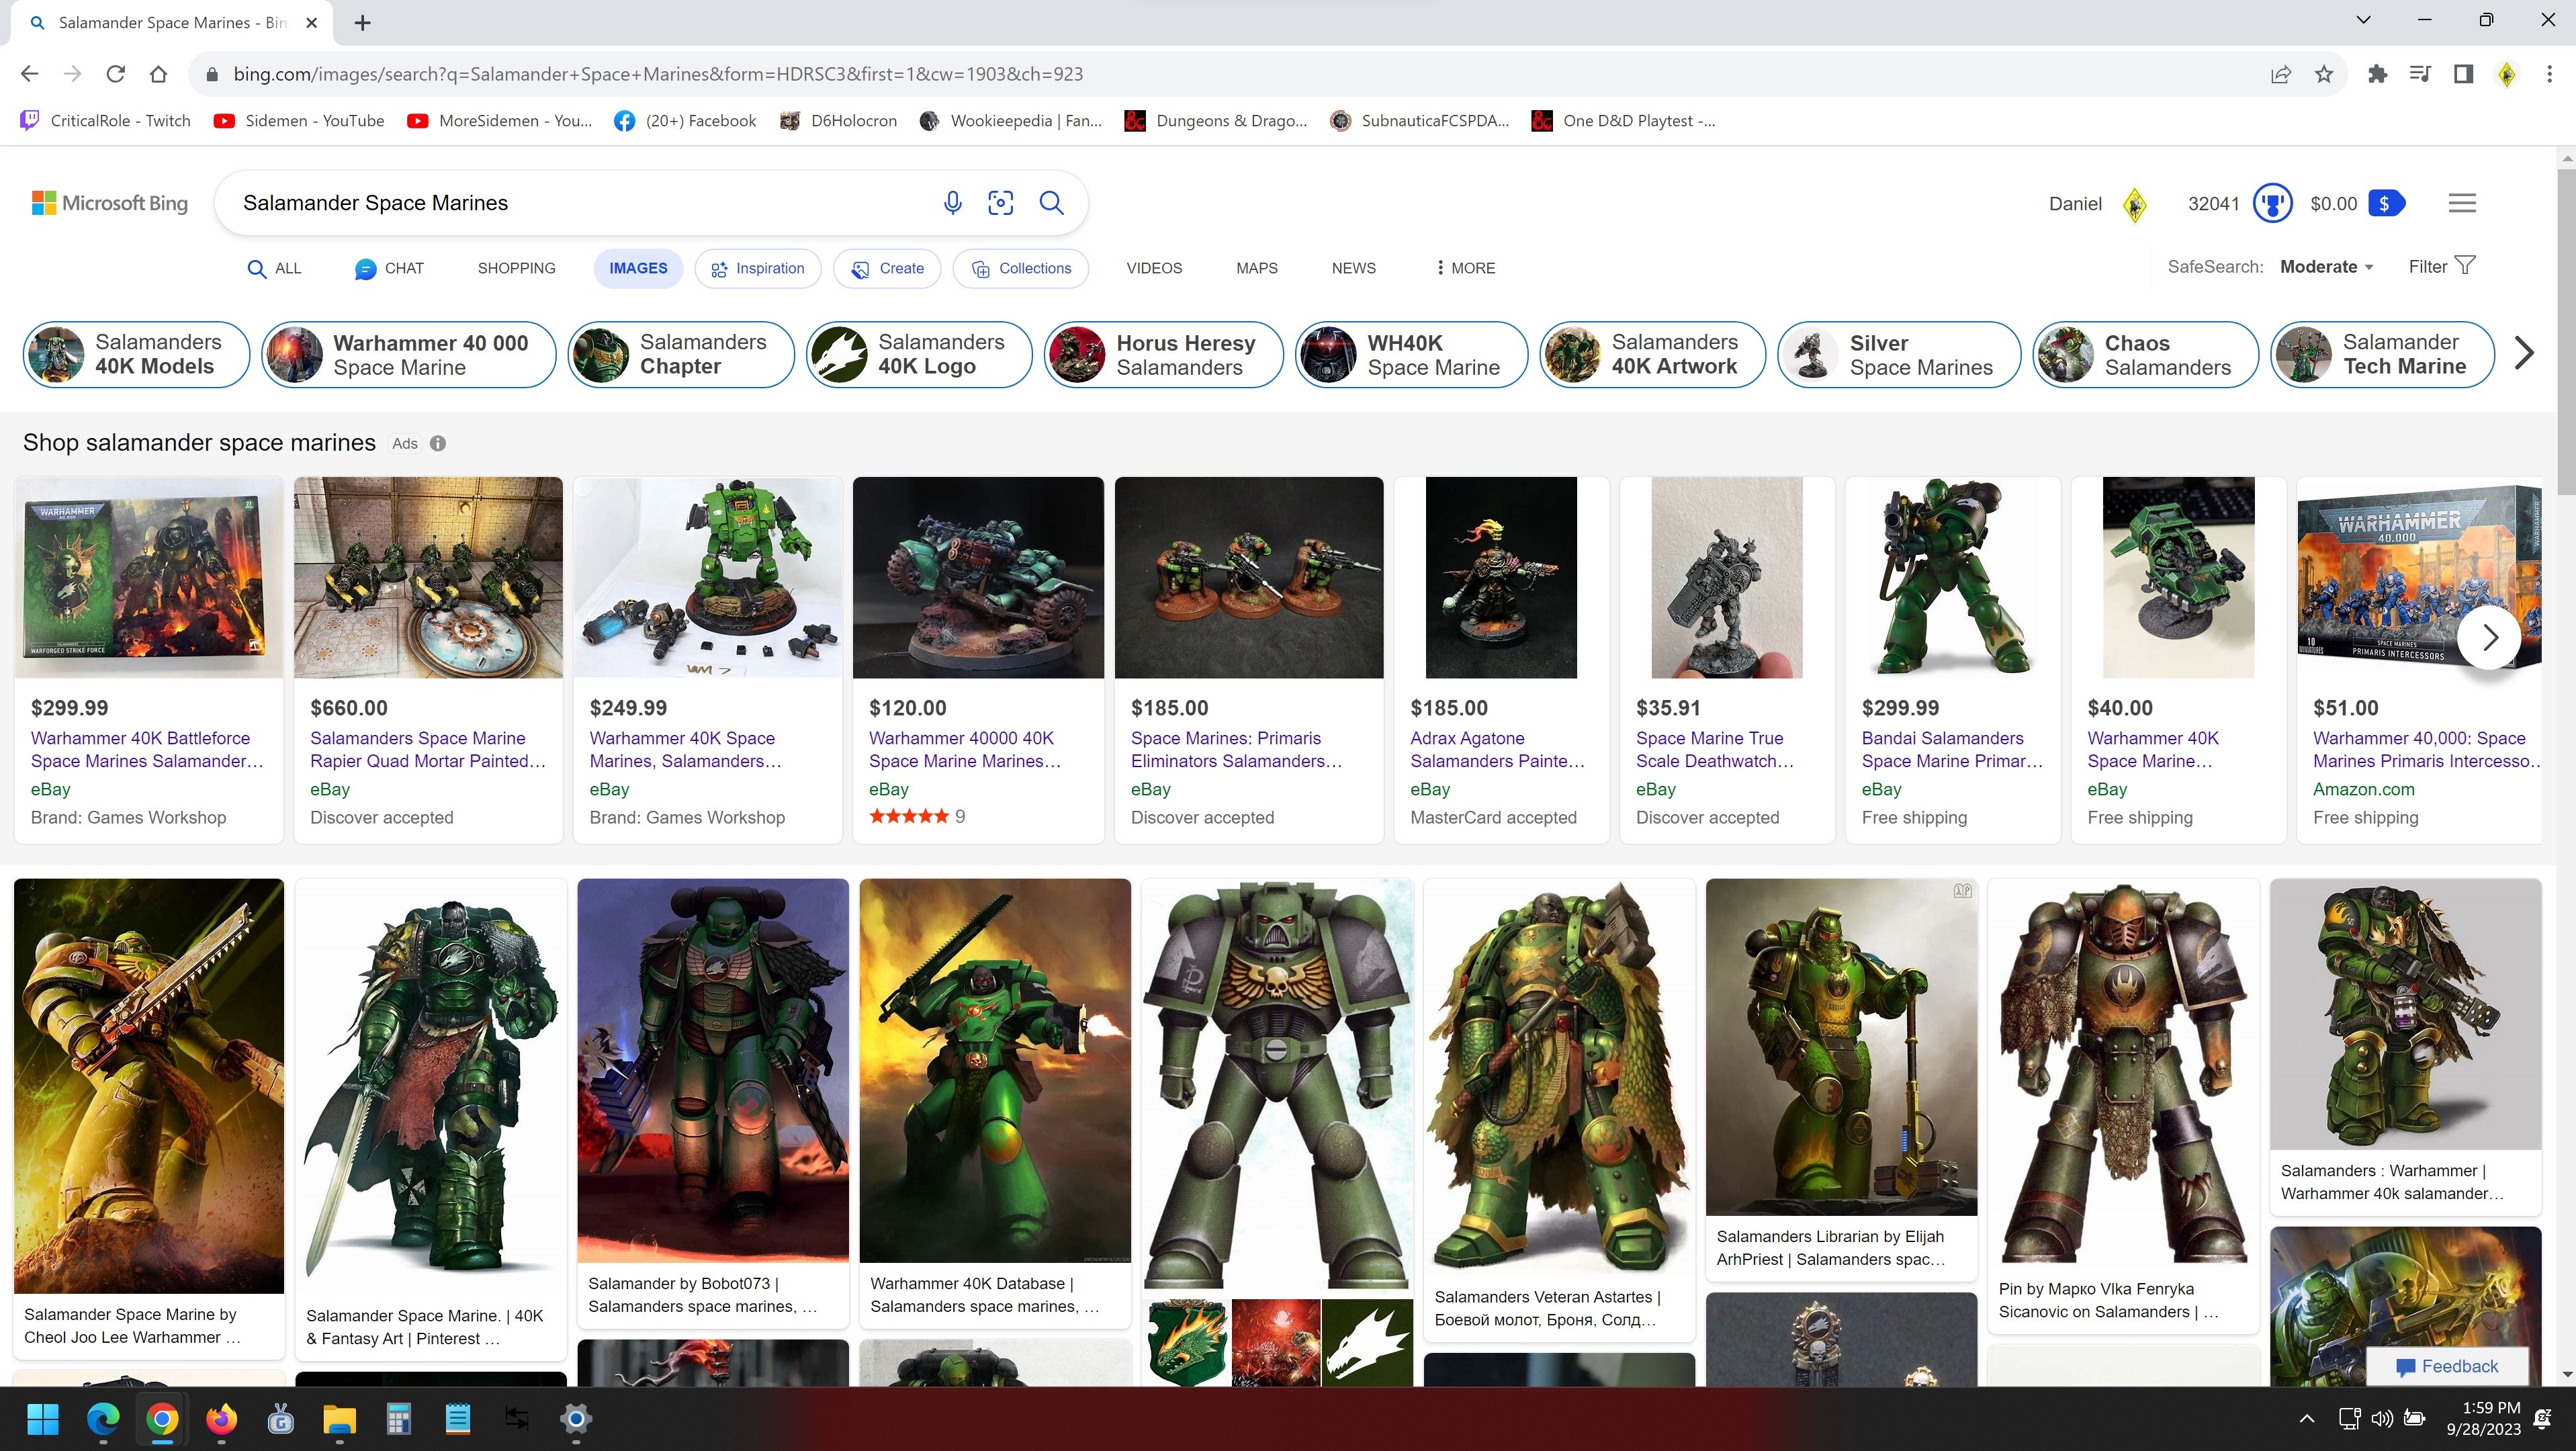
Task: Switch to the VIDEOS tab
Action: tap(1154, 268)
